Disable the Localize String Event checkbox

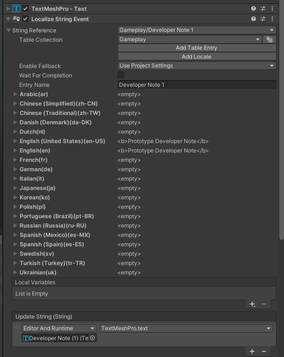(25, 19)
